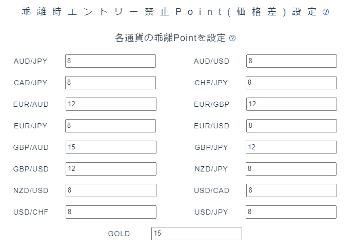Screen dimensions: 355x250
Task: Select the EUR/GBP input box
Action: click(x=291, y=104)
